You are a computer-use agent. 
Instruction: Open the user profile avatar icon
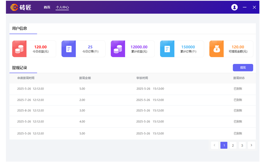pos(235,7)
